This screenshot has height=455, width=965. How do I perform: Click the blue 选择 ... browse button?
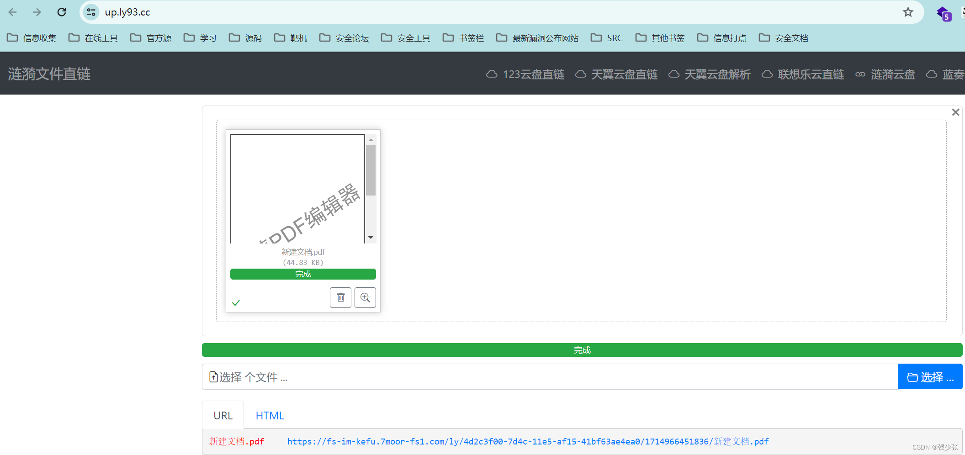tap(930, 377)
